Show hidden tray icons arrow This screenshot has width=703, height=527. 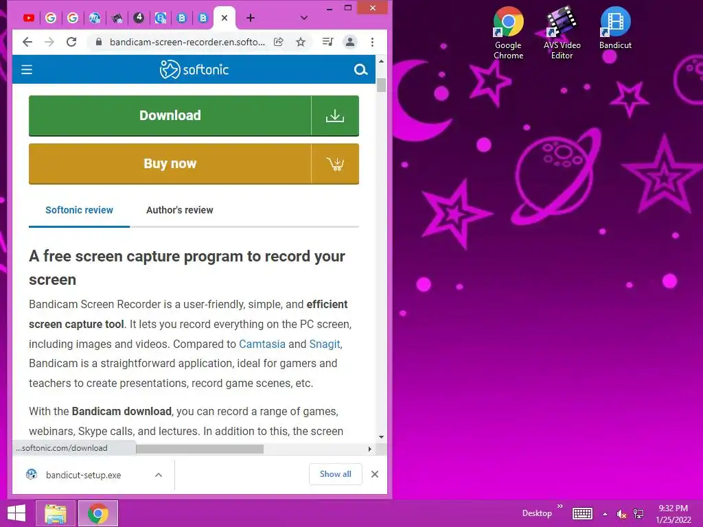tap(606, 514)
